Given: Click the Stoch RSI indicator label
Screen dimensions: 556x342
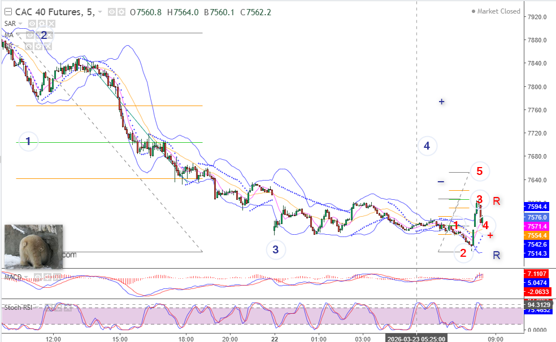Looking at the screenshot, I should tap(18, 308).
